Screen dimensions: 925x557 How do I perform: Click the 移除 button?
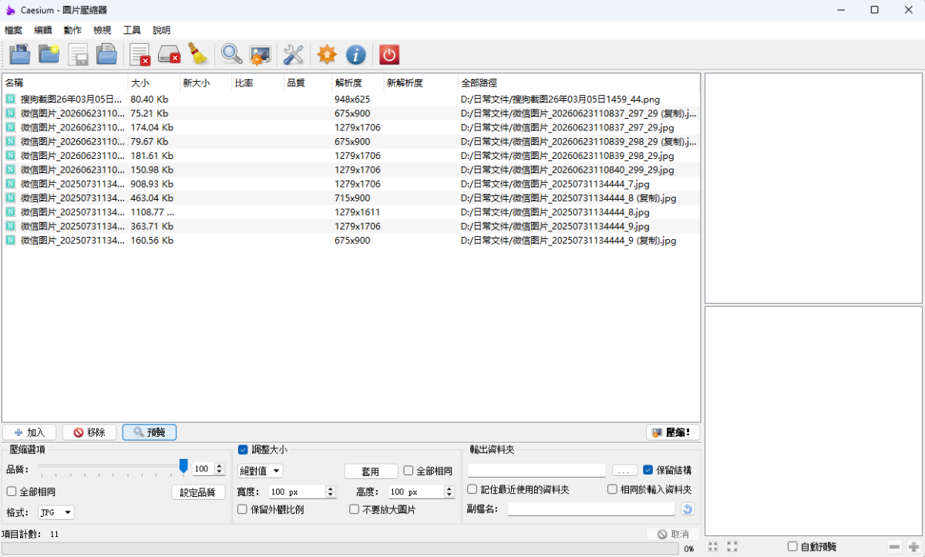coord(89,433)
